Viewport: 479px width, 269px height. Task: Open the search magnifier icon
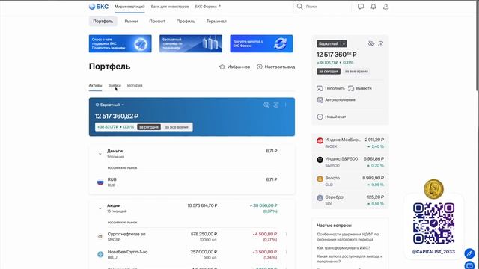coord(299,7)
